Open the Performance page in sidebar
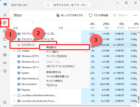The image size is (140, 107). (x=4, y=31)
